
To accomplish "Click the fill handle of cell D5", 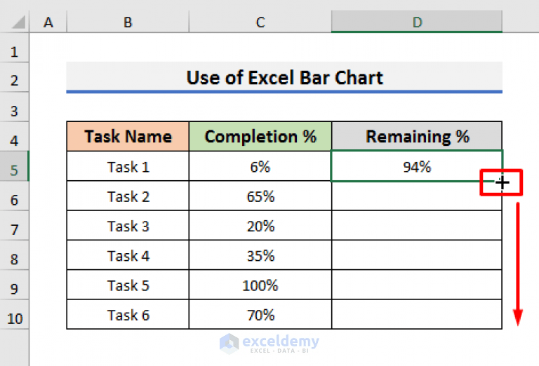I will coord(503,182).
